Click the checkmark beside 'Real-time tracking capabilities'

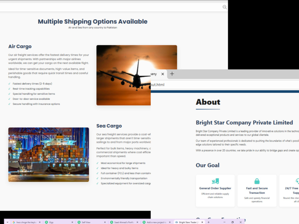click(9, 89)
